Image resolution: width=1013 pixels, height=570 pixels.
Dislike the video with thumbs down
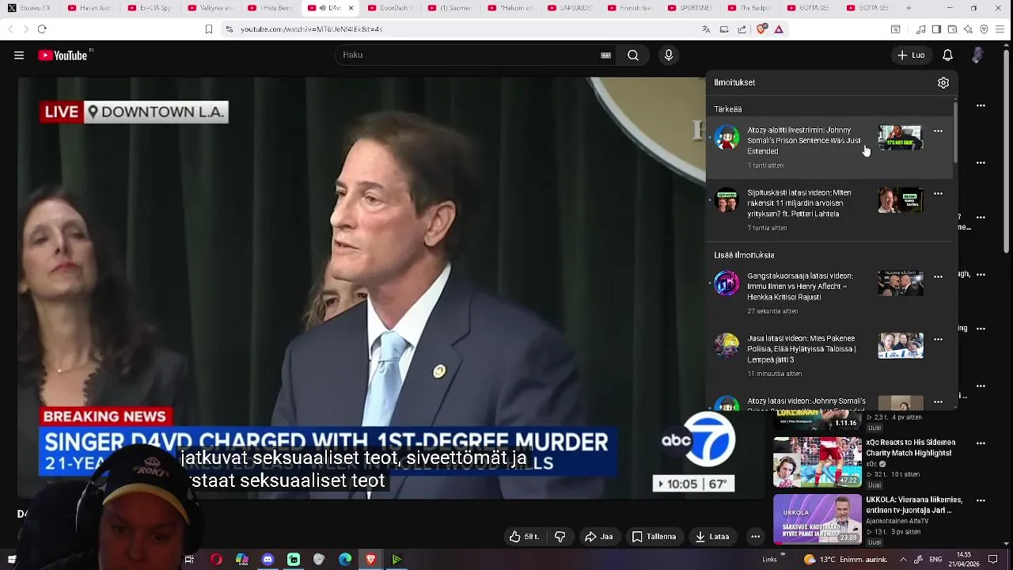pyautogui.click(x=560, y=537)
